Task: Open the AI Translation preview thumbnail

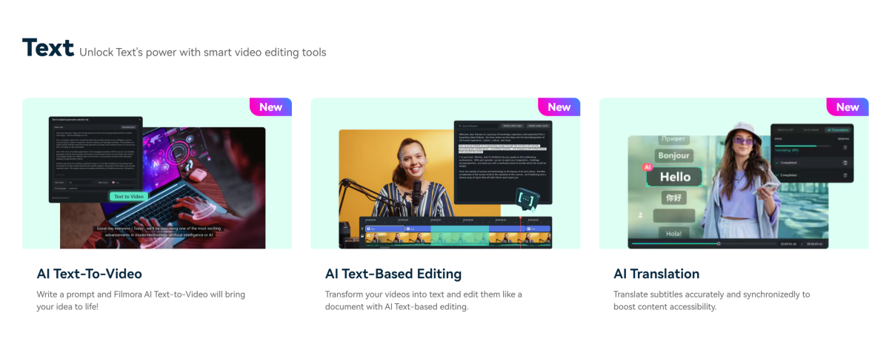Action: click(733, 173)
